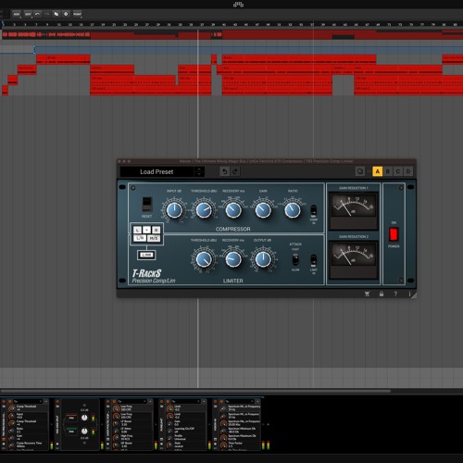Click the Profile knob in fourth device

point(169,438)
